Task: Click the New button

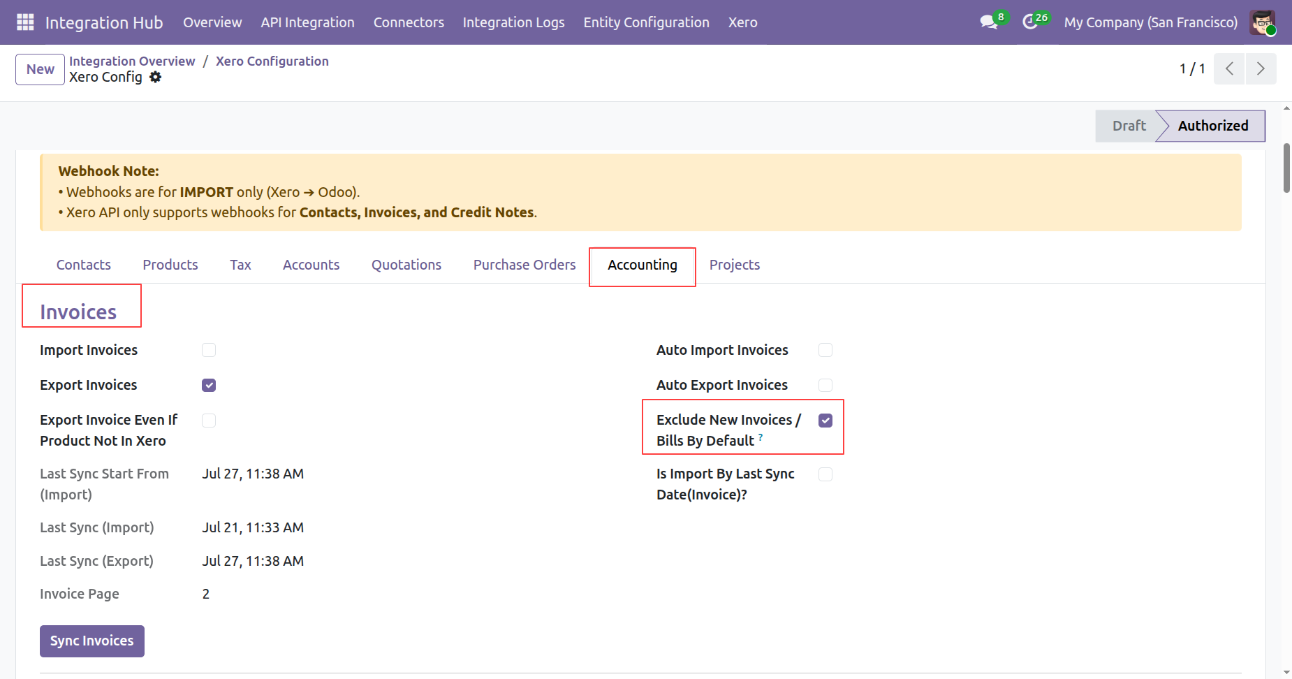Action: pos(41,69)
